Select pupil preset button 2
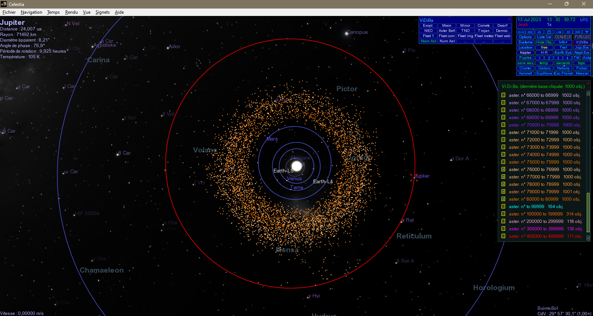Viewport: 593px width, 316px height. [549, 58]
